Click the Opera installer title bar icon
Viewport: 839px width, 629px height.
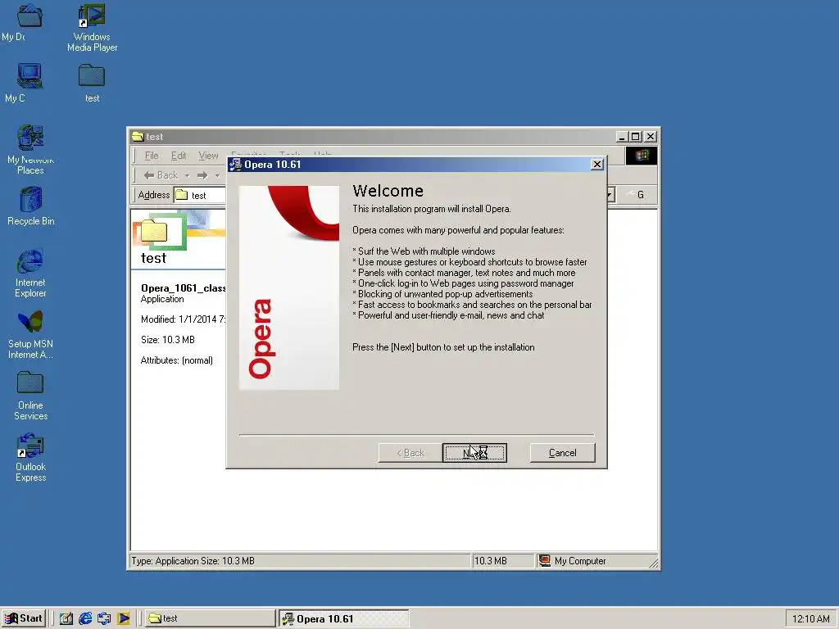pos(235,164)
